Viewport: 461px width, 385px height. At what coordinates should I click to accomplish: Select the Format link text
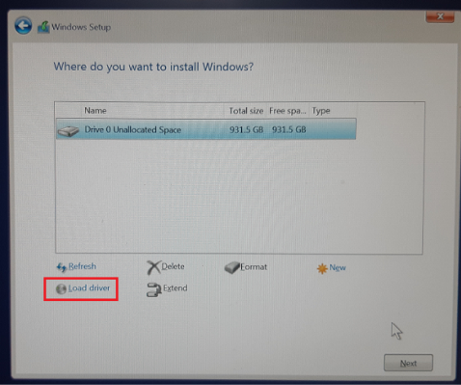tap(254, 267)
